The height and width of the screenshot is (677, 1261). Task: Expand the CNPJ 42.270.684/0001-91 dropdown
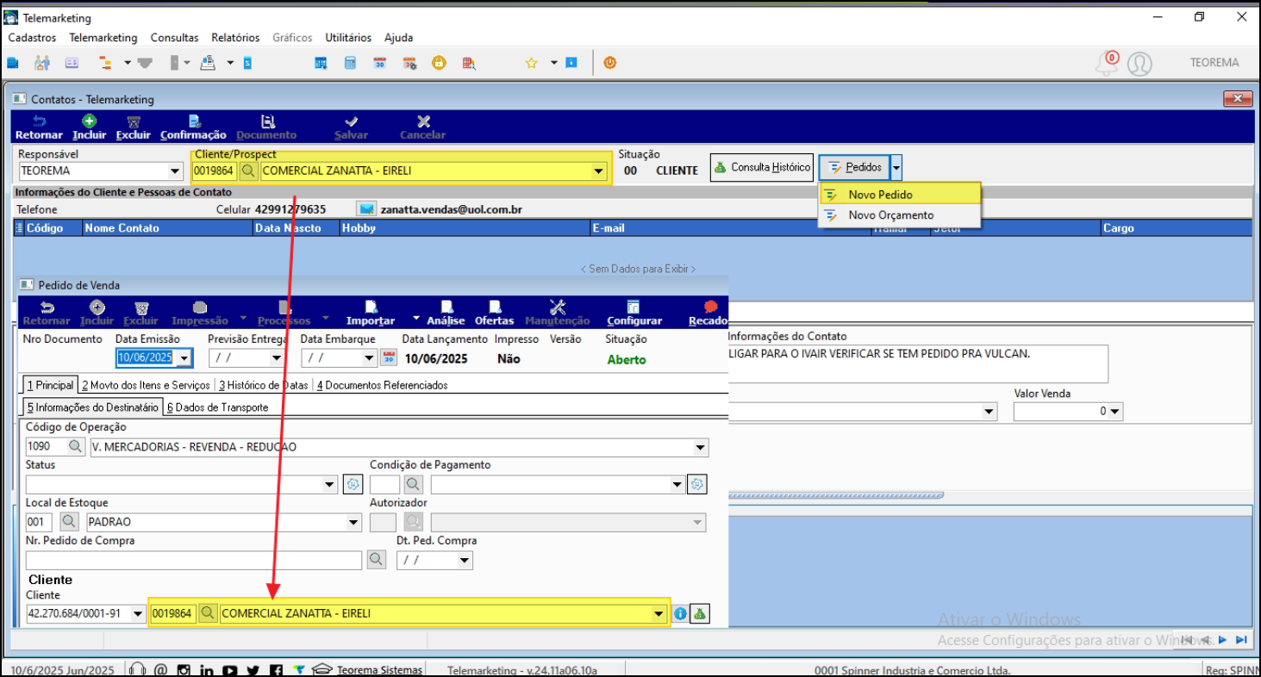tap(137, 614)
